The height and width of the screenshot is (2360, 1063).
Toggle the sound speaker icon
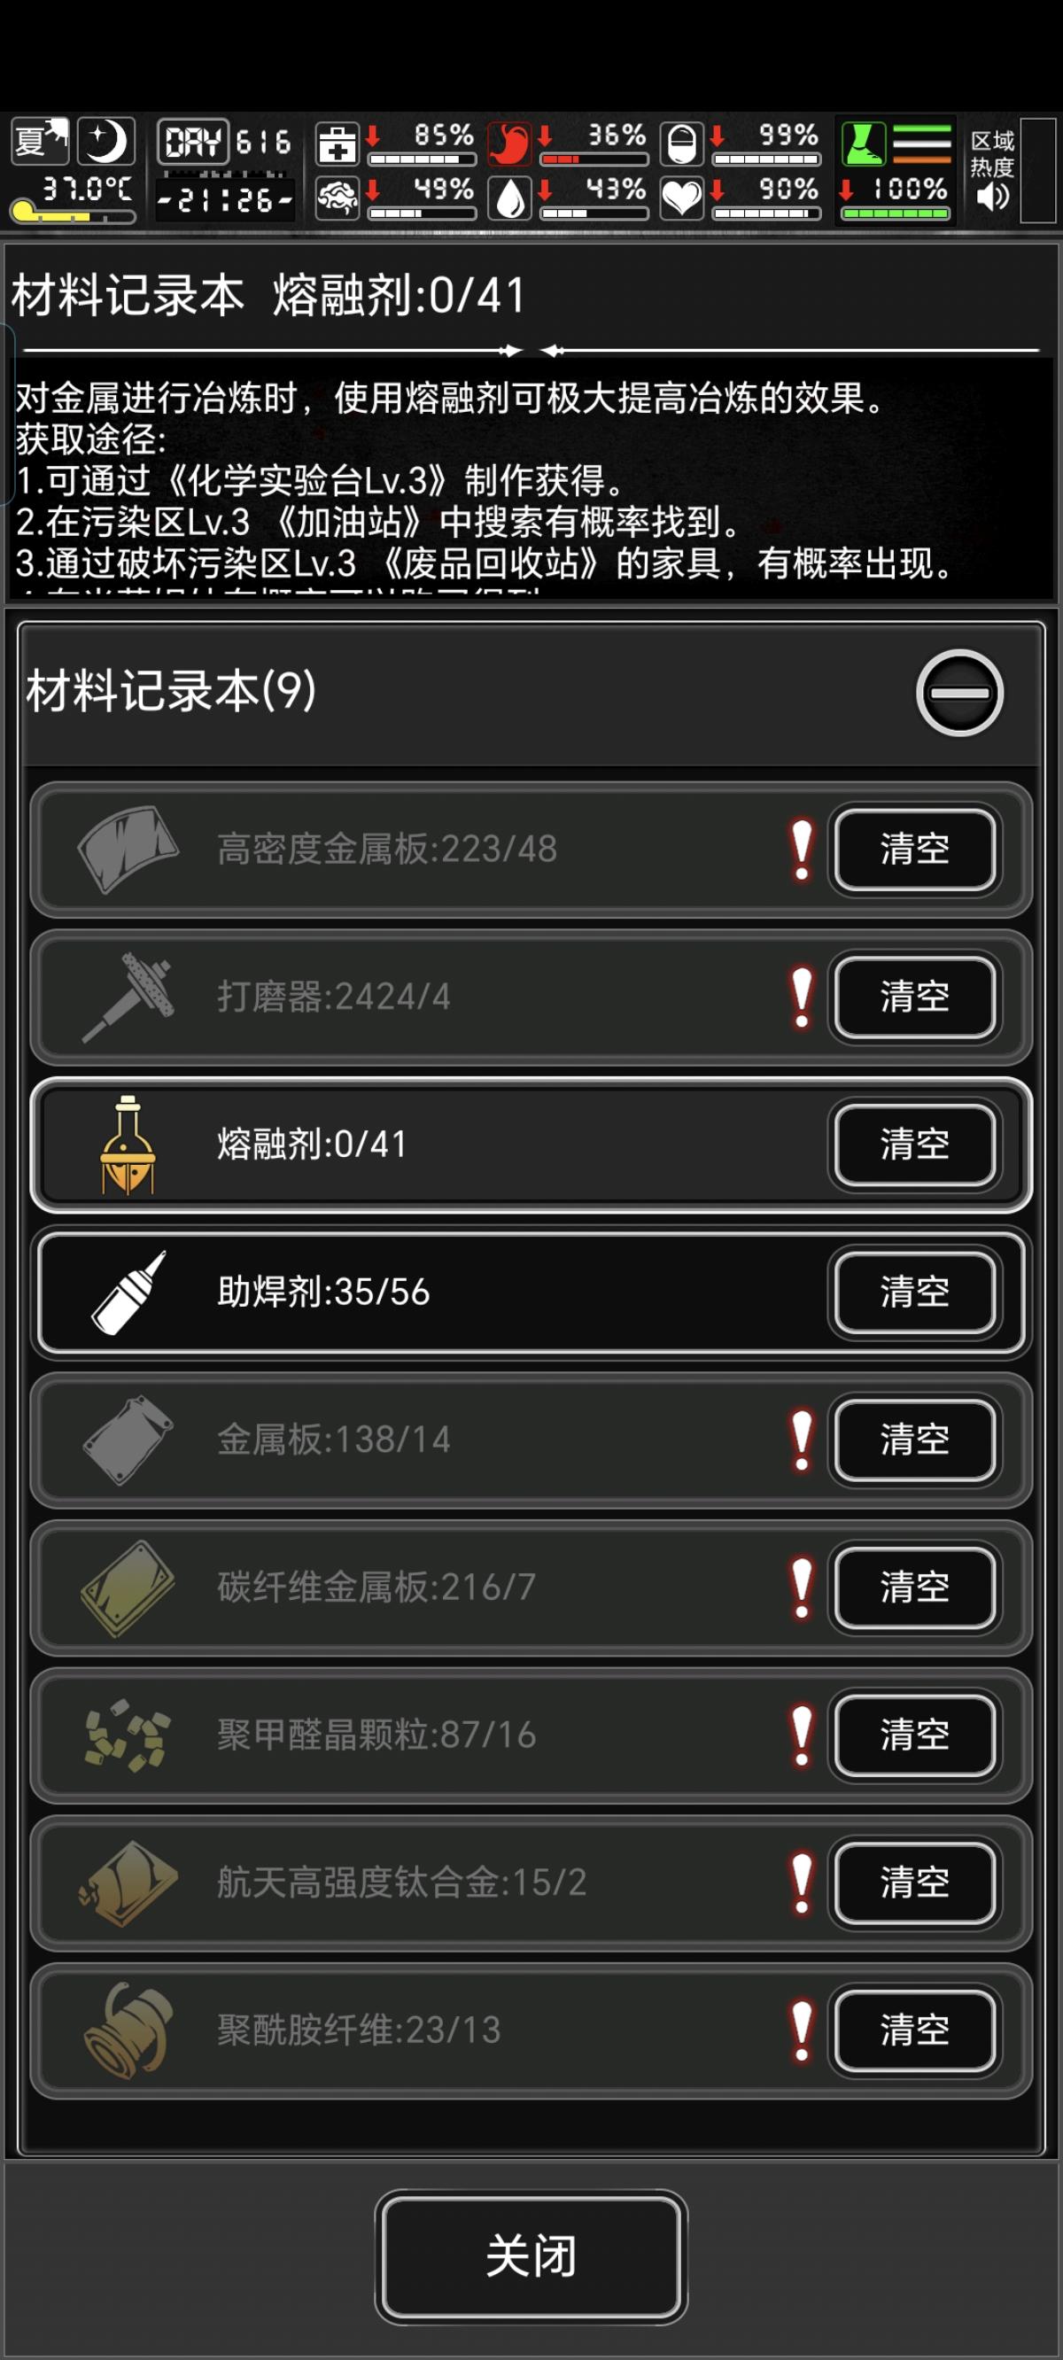click(993, 197)
